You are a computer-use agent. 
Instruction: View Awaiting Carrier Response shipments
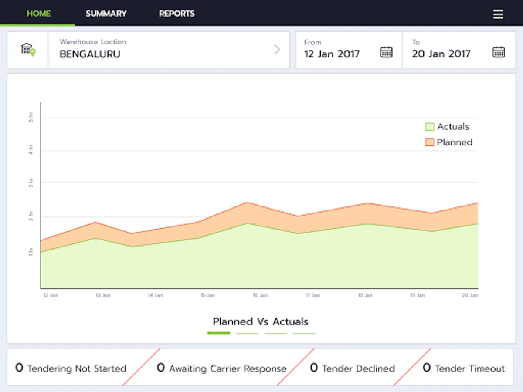221,368
